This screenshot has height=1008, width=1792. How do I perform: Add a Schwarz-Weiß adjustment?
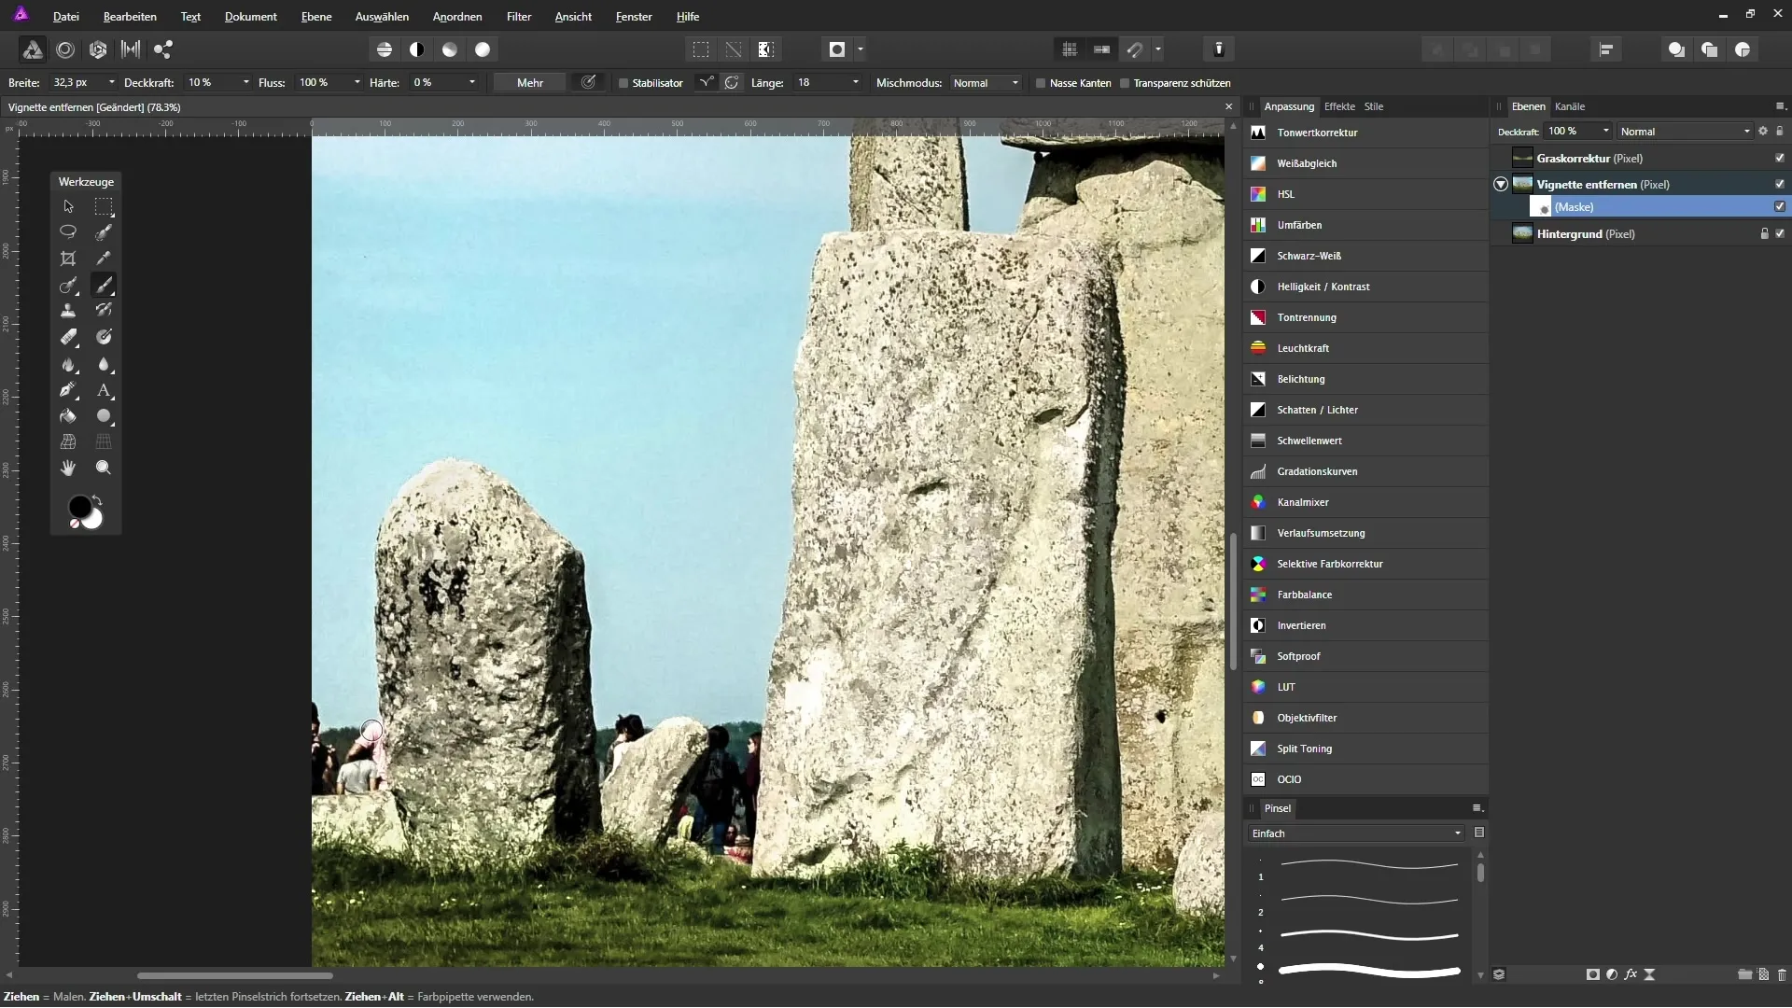(x=1365, y=256)
